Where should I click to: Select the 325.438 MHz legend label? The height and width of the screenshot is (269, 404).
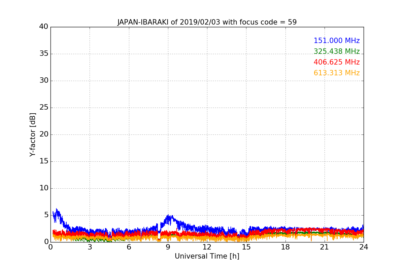337,51
